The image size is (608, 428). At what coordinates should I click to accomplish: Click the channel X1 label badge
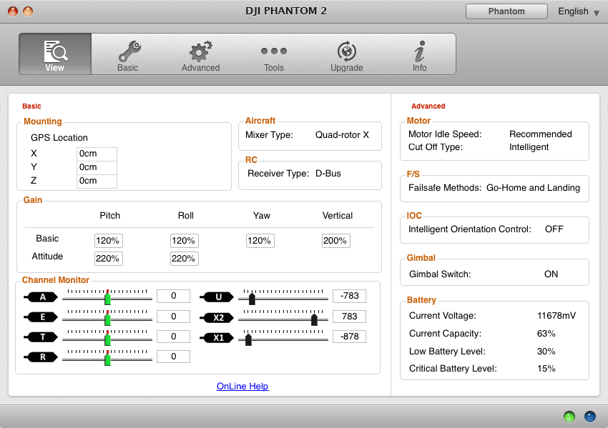tap(217, 338)
